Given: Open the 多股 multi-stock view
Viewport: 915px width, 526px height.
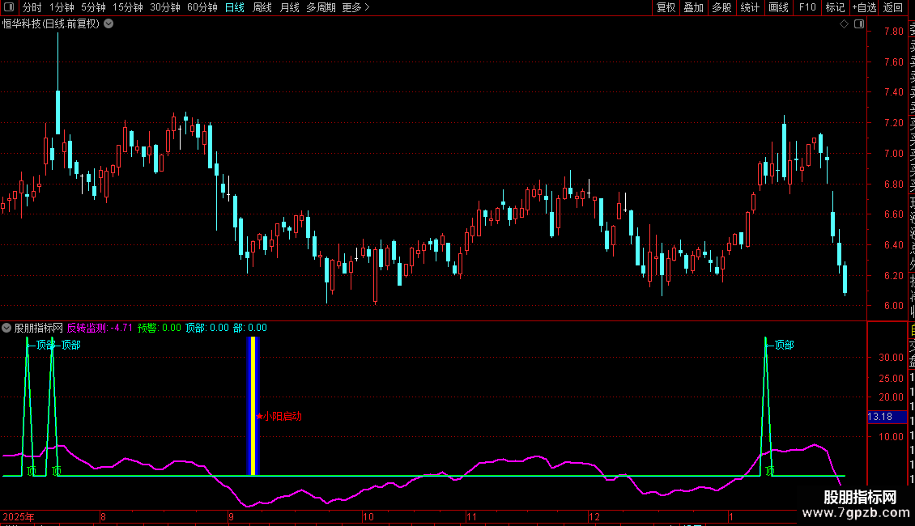Looking at the screenshot, I should [721, 7].
